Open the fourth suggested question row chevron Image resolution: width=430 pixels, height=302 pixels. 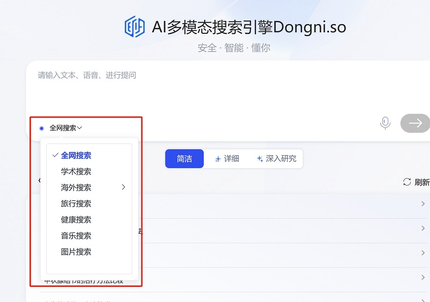(x=423, y=277)
